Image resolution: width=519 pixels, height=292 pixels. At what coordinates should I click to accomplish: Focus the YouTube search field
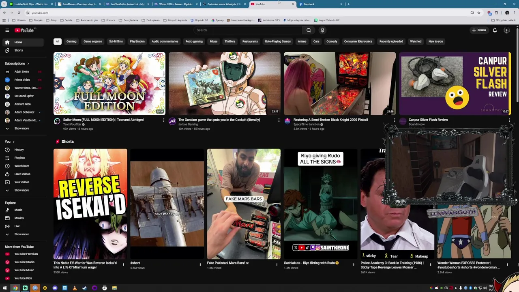coord(248,30)
